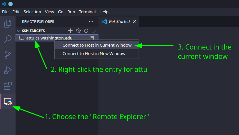Viewport: 239px width, 135px height.
Task: Select the attu.cs.washington.edu host entry
Action: point(49,38)
